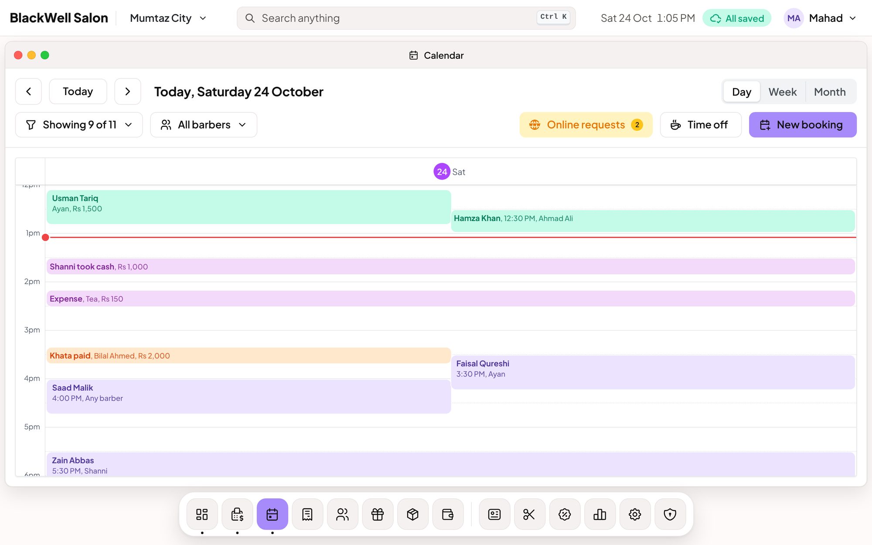Create a New booking
The width and height of the screenshot is (872, 545).
[803, 125]
